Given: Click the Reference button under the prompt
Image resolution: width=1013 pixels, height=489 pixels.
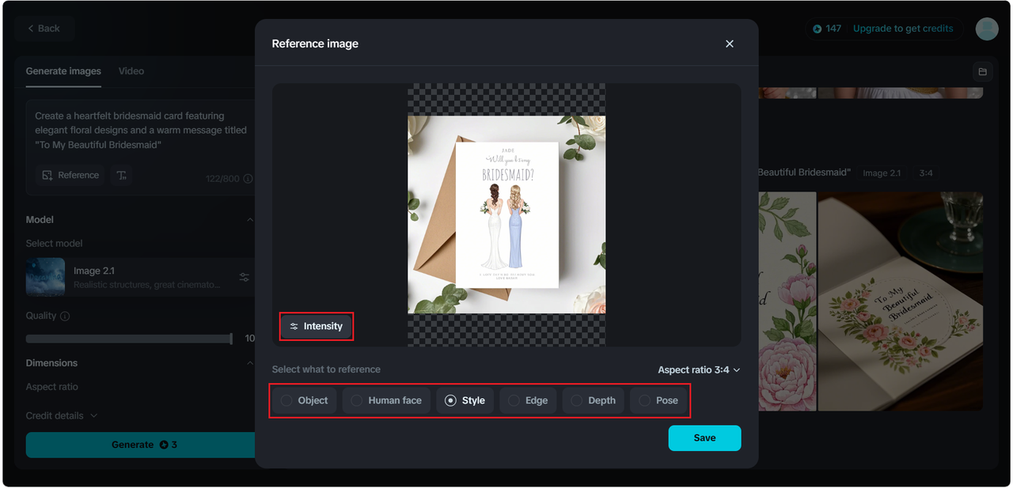Looking at the screenshot, I should pos(70,175).
